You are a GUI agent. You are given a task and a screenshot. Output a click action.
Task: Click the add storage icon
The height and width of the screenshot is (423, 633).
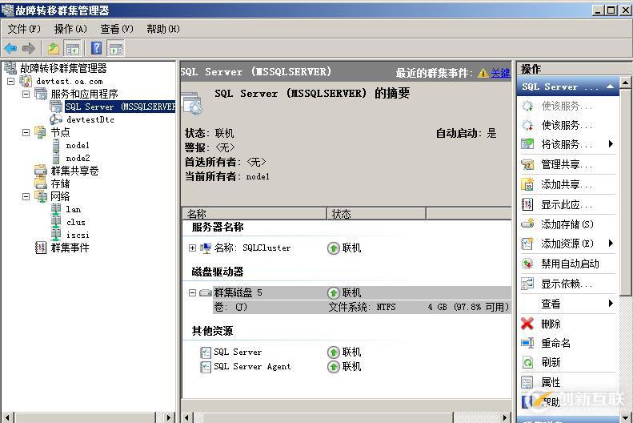coord(527,224)
